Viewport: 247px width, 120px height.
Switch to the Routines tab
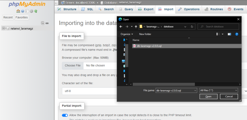tap(213, 9)
